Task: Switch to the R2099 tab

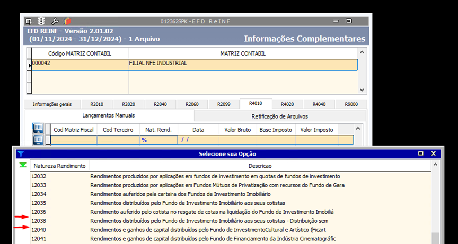Action: [x=224, y=104]
